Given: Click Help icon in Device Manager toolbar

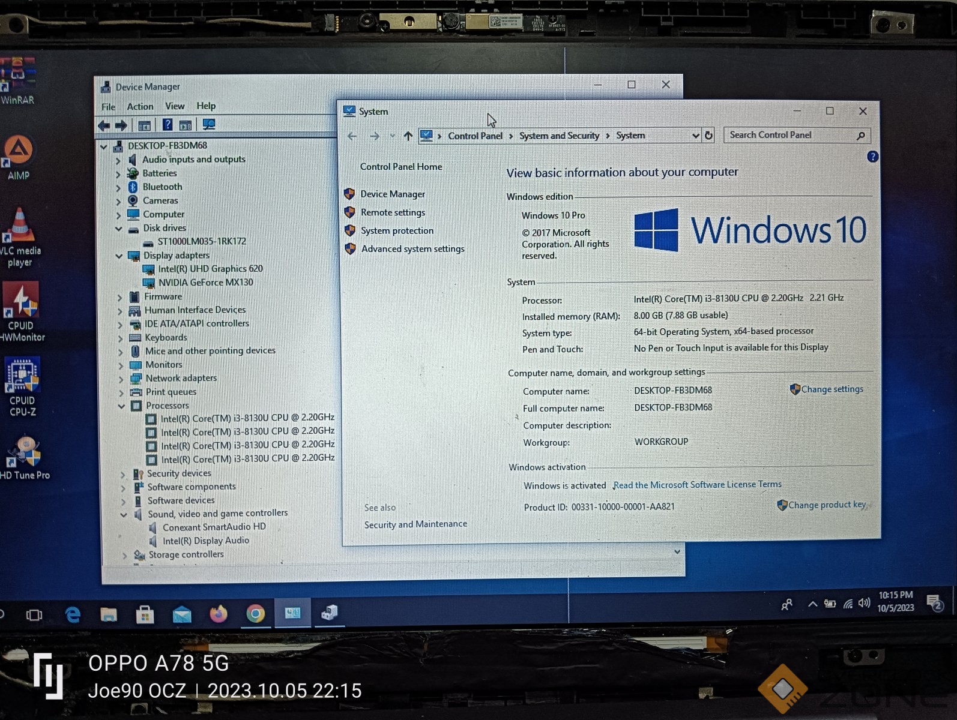Looking at the screenshot, I should pos(168,125).
